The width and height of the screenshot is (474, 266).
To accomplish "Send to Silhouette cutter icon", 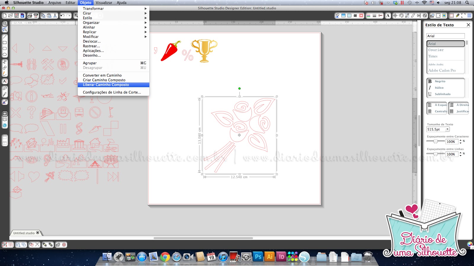I will click(x=36, y=15).
